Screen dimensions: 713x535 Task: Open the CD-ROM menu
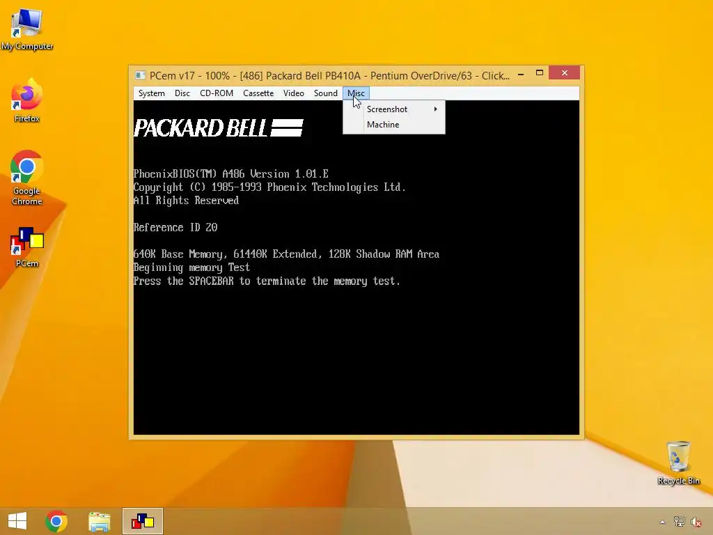click(x=217, y=93)
